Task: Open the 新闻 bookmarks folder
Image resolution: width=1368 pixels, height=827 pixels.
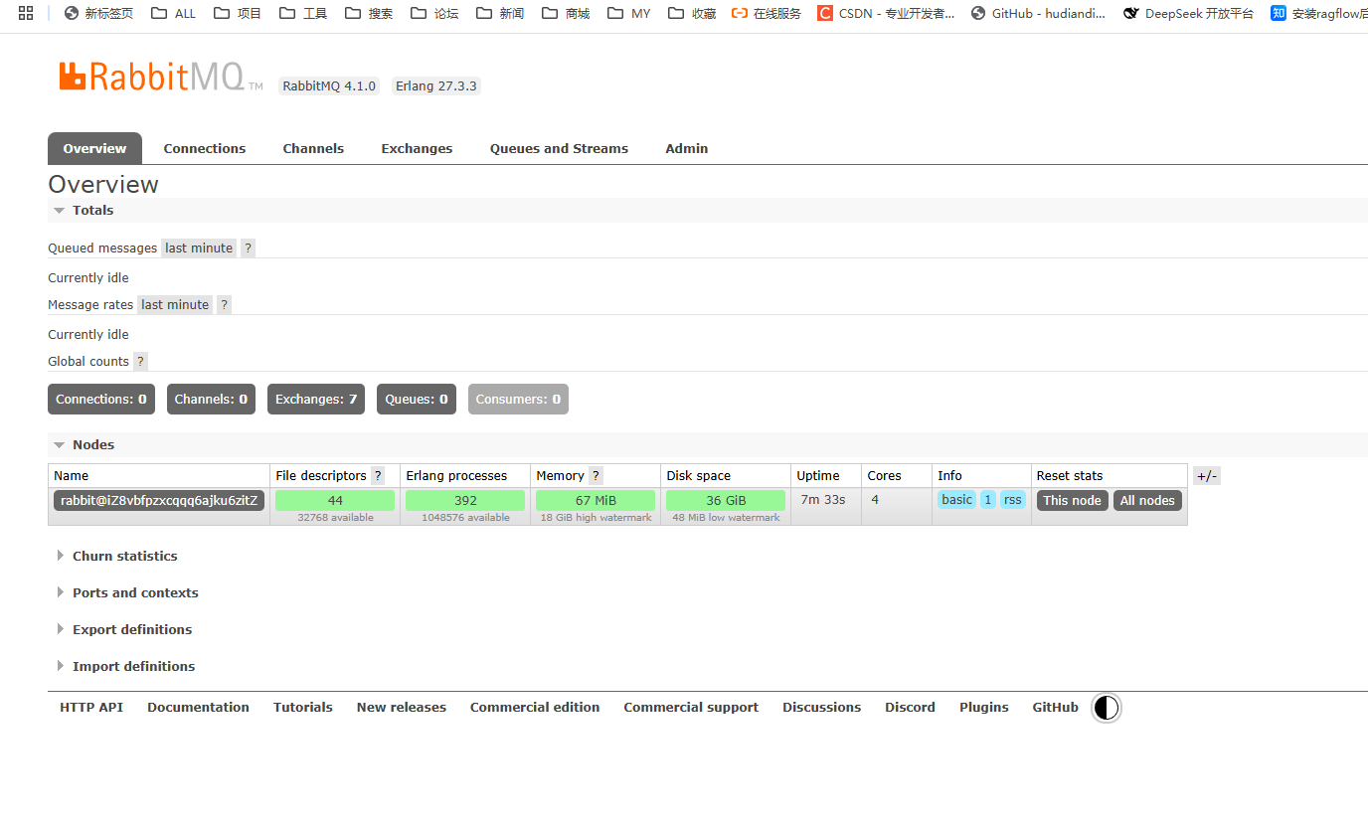Action: (x=500, y=13)
